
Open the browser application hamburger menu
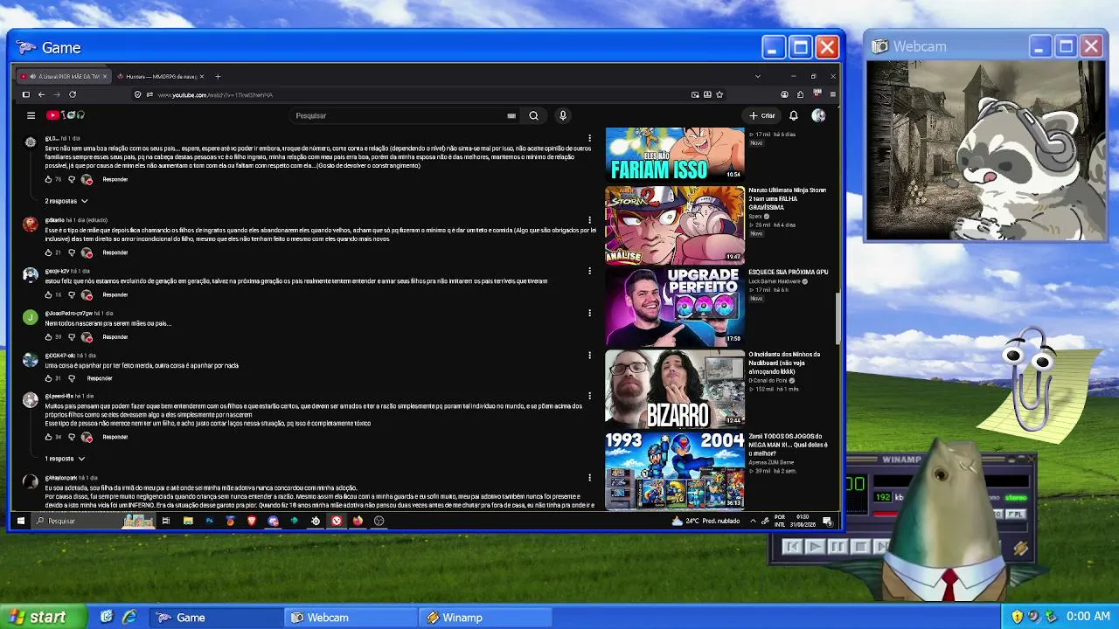(832, 94)
